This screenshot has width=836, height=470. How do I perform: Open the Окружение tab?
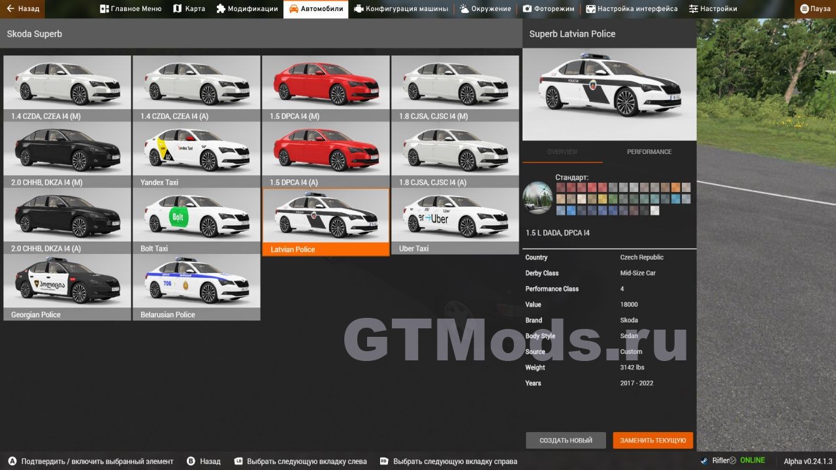[485, 9]
